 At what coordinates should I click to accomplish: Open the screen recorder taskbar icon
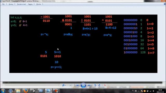pyautogui.click(x=56, y=91)
